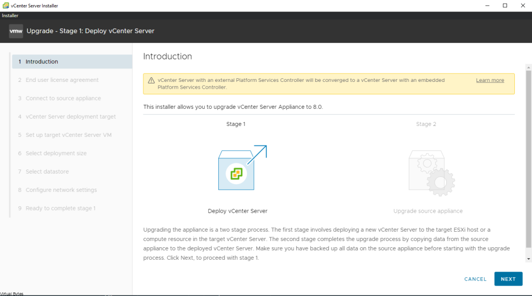
Task: Click the Stage 2 label
Action: point(426,124)
